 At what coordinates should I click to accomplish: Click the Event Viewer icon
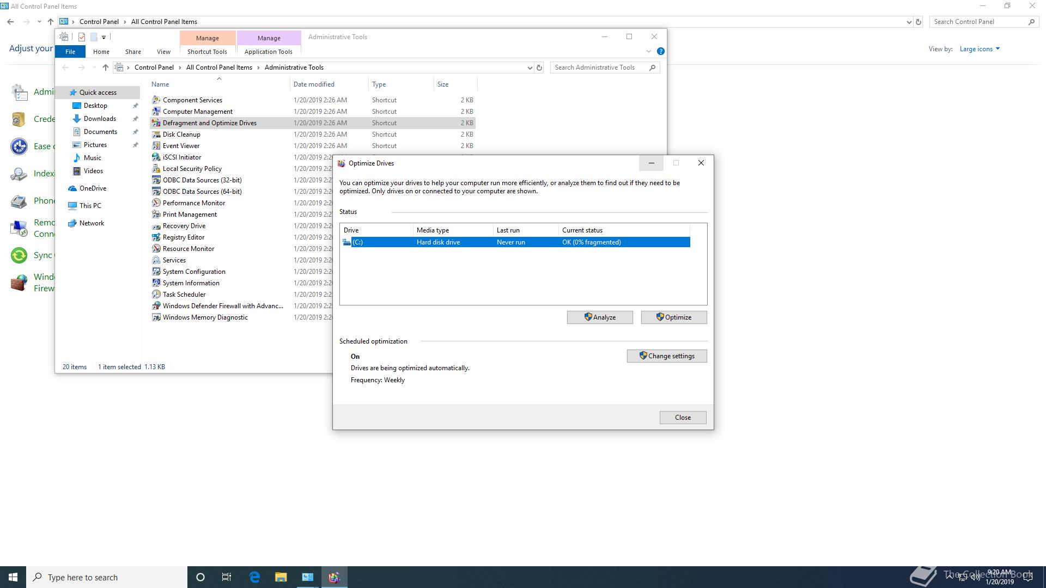point(156,146)
